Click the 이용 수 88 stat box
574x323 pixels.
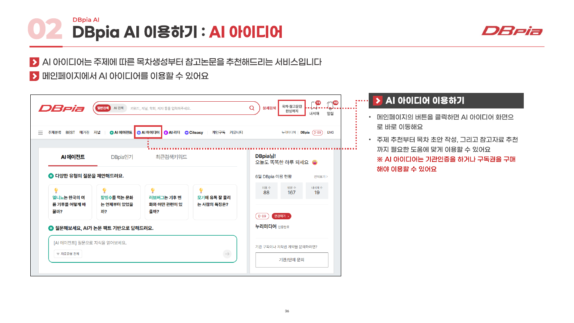[x=266, y=191]
